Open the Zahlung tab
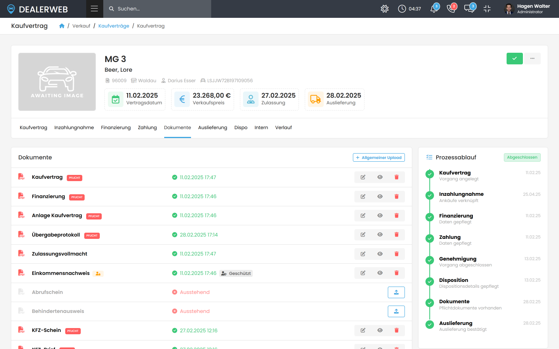This screenshot has height=349, width=559. 148,128
